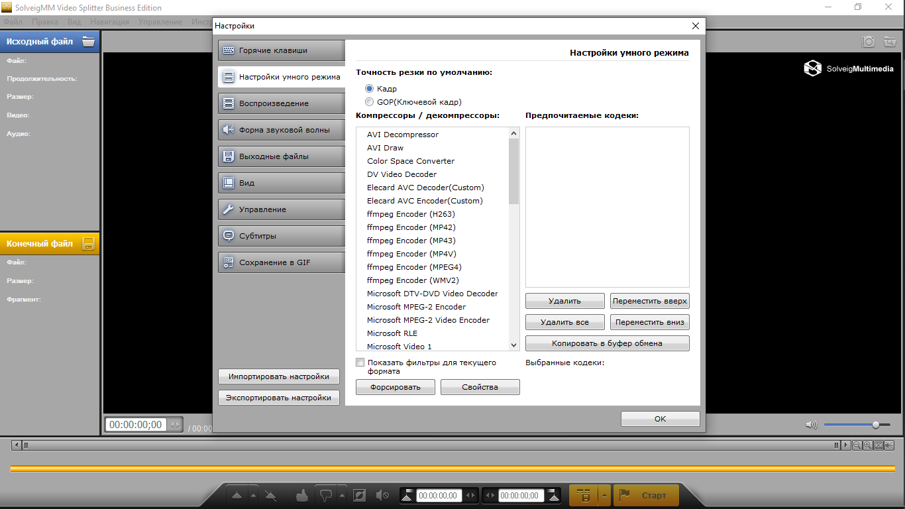Click the right marker time stepper arrows

coord(491,495)
